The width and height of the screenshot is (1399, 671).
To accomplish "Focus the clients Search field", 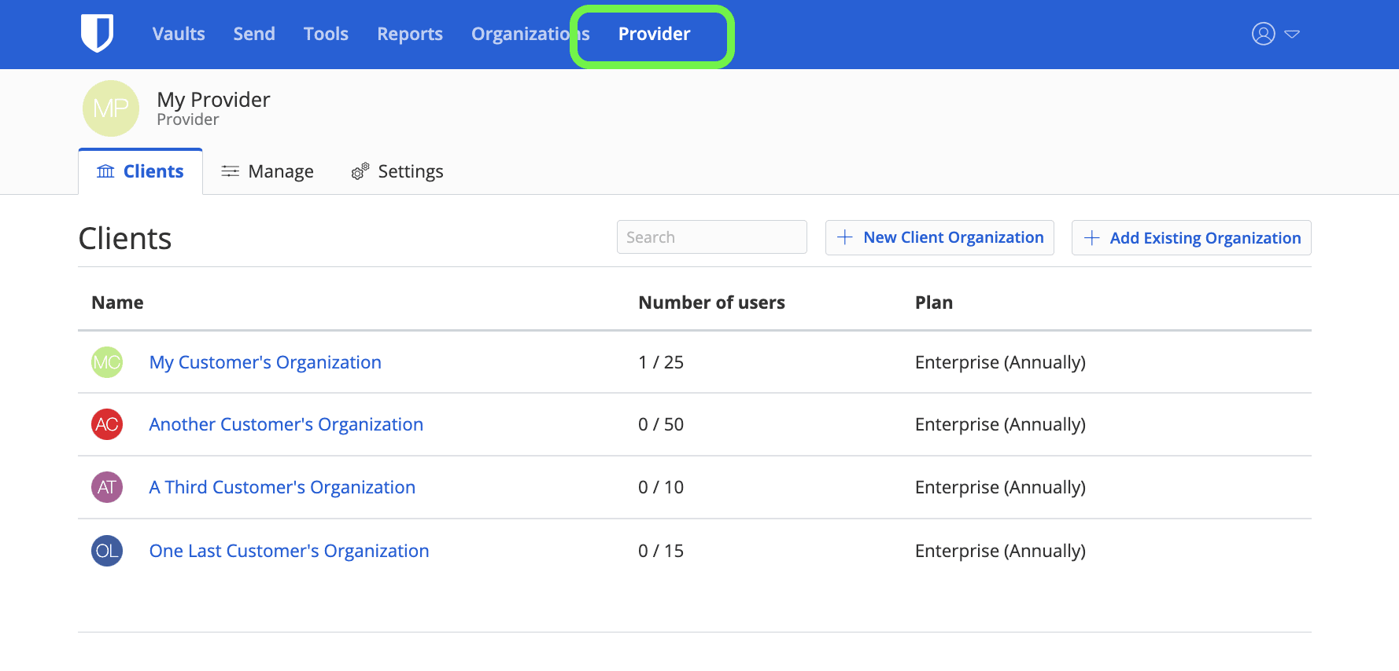I will tap(712, 237).
